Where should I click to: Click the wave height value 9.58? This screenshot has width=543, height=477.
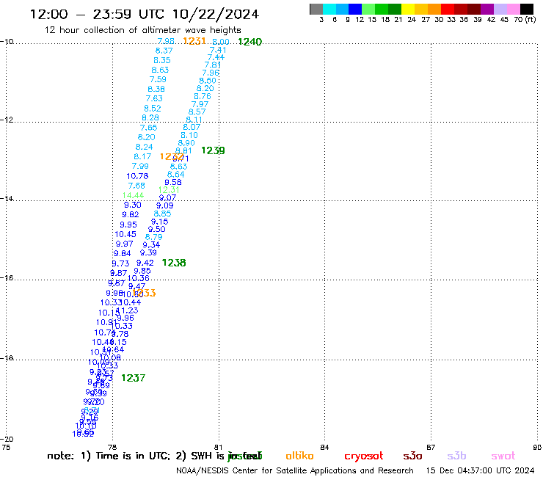pos(173,182)
